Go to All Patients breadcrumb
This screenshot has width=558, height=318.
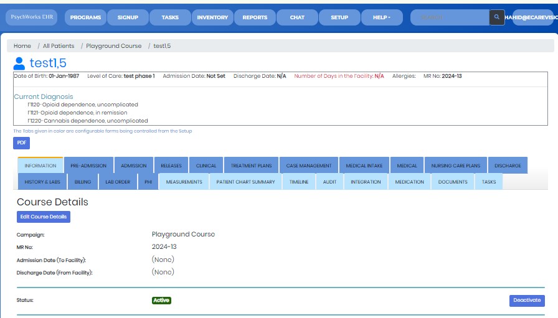(x=59, y=46)
